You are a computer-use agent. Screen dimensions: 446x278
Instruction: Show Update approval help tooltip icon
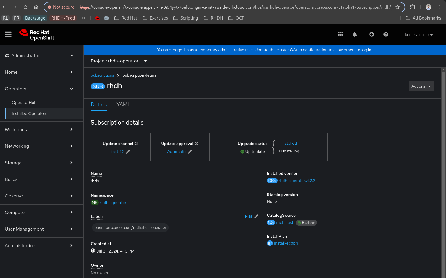click(196, 144)
